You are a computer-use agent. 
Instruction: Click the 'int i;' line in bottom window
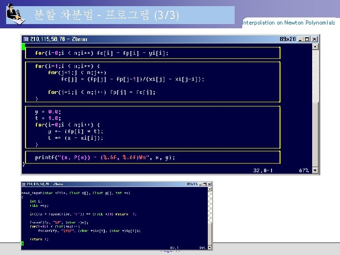click(36, 202)
